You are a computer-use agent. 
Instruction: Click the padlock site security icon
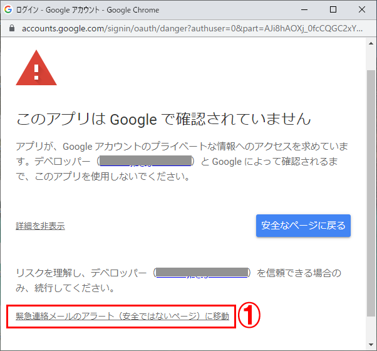coord(11,28)
